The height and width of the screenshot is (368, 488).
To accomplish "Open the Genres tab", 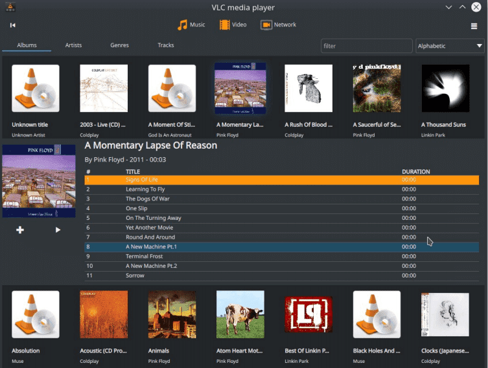I will click(x=119, y=45).
